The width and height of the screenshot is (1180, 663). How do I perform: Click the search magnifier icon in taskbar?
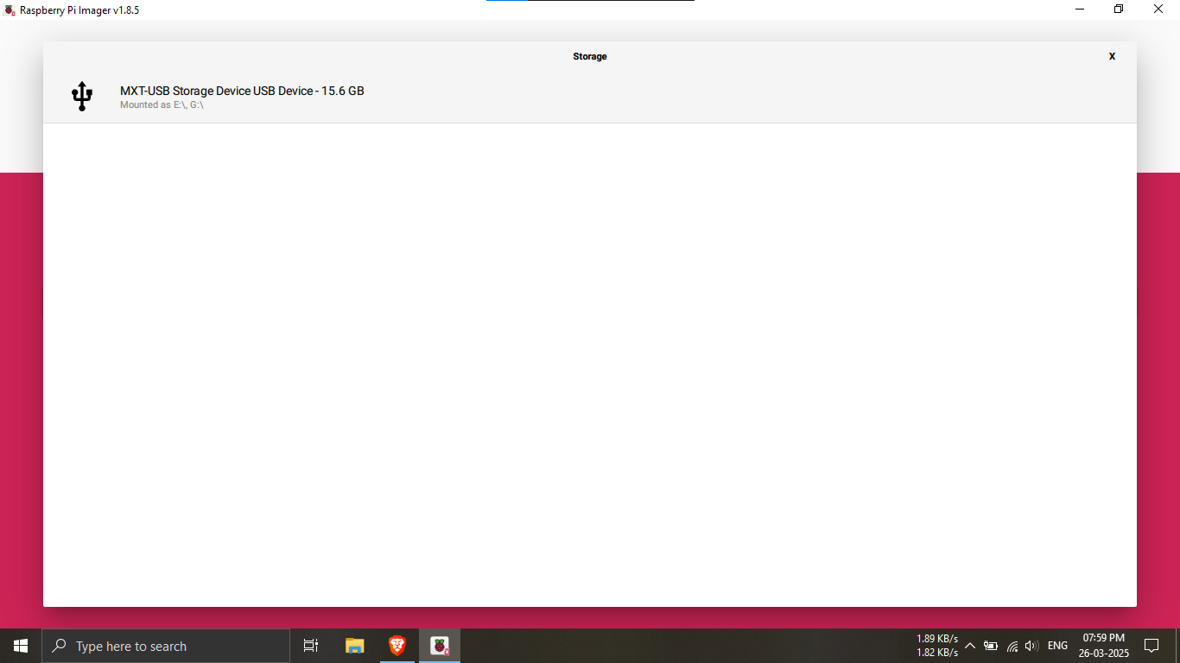pos(58,645)
